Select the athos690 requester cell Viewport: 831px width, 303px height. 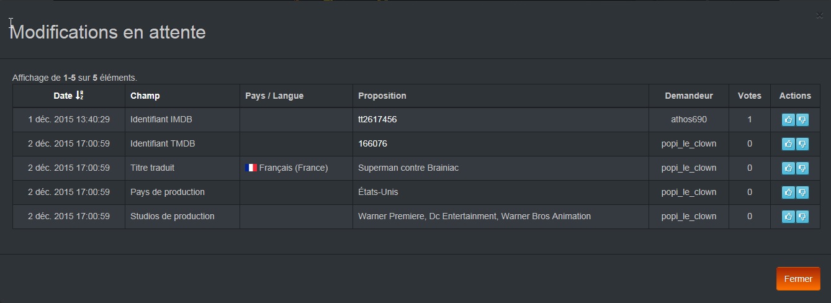point(689,119)
